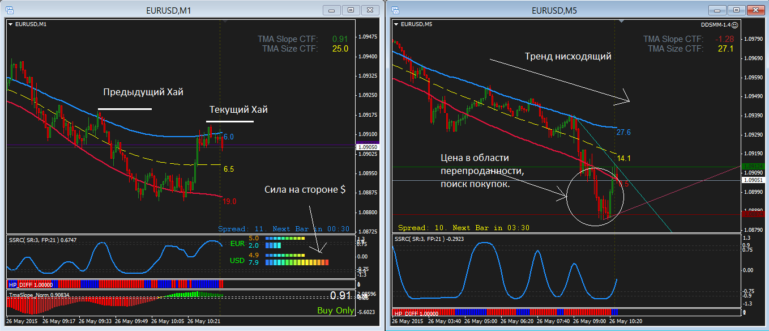Select the 'Текущий Хай' chart text
The width and height of the screenshot is (769, 331).
[x=238, y=110]
